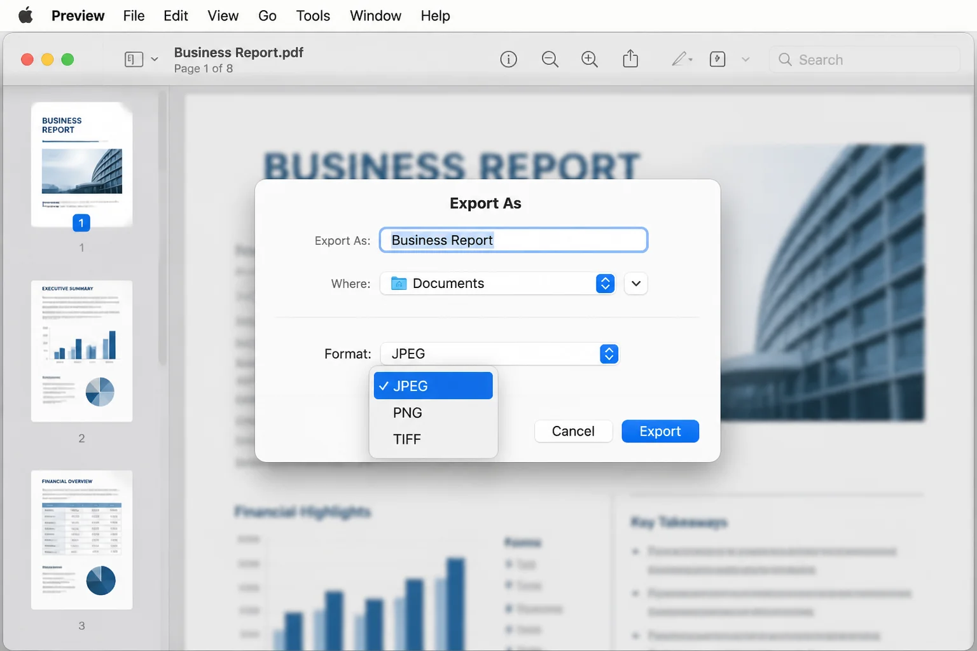This screenshot has height=651, width=977.
Task: Click the Export button
Action: tap(660, 431)
